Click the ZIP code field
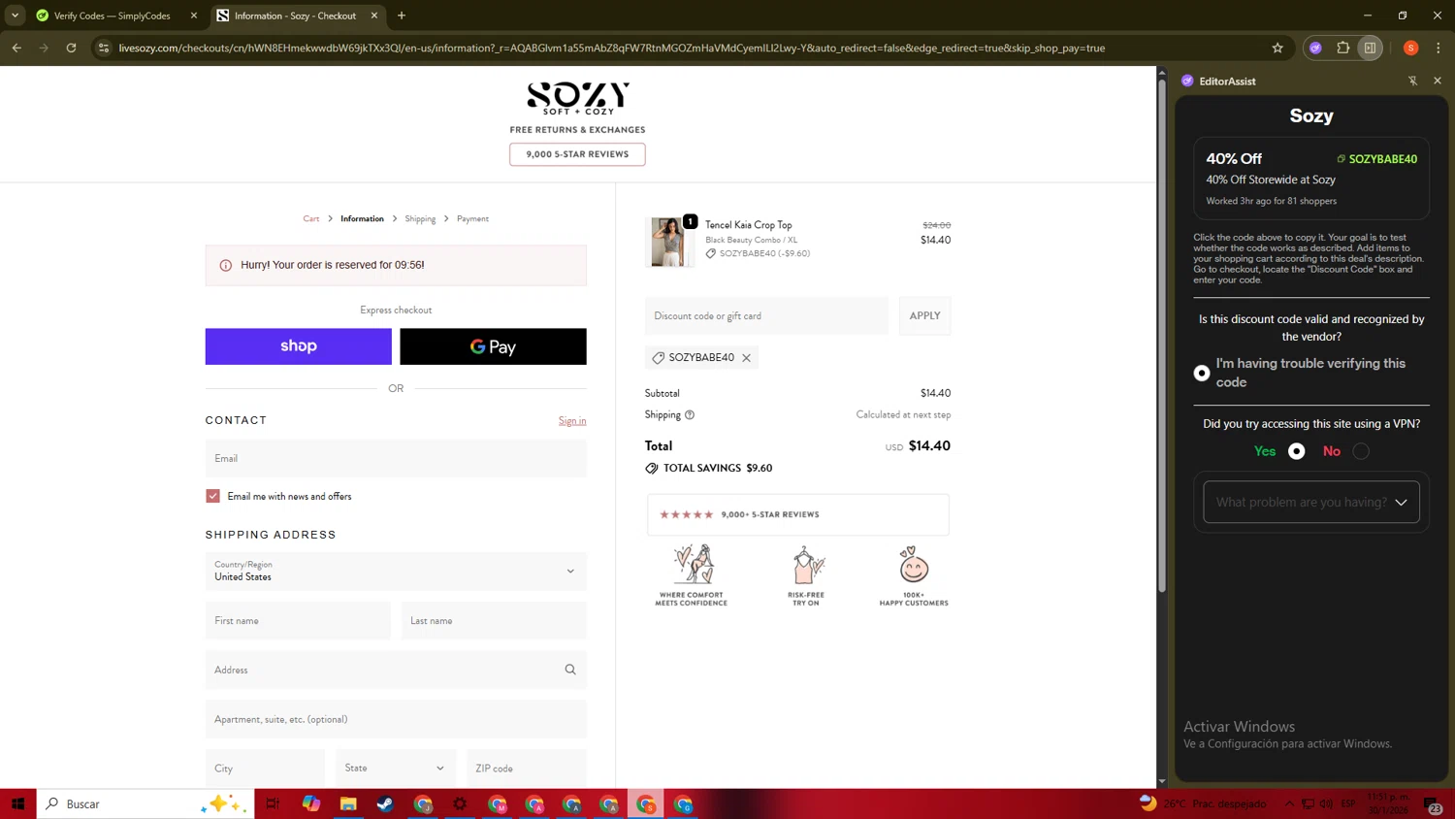 (527, 768)
